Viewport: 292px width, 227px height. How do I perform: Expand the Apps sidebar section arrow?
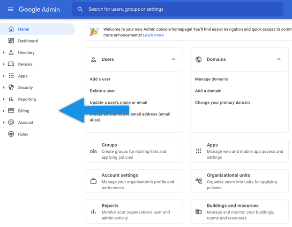[4, 76]
